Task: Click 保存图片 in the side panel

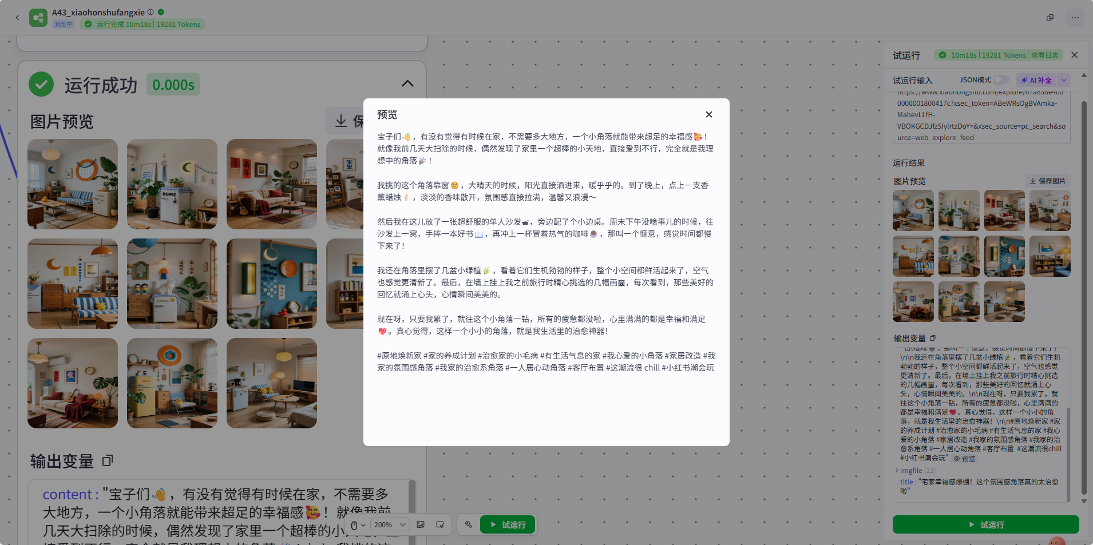Action: 1047,181
